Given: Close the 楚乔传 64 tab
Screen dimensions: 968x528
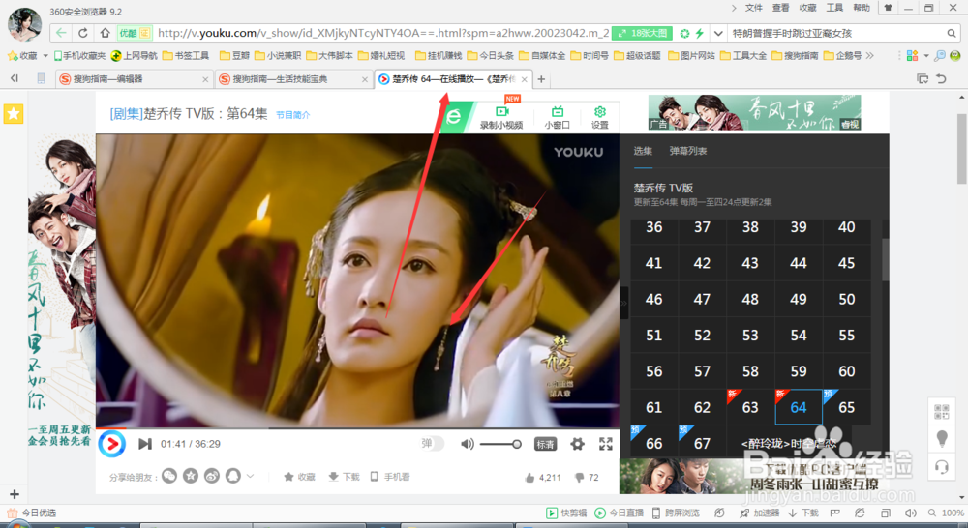Looking at the screenshot, I should (524, 79).
